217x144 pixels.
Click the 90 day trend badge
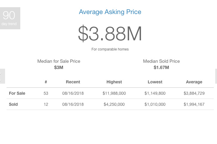click(x=10, y=18)
